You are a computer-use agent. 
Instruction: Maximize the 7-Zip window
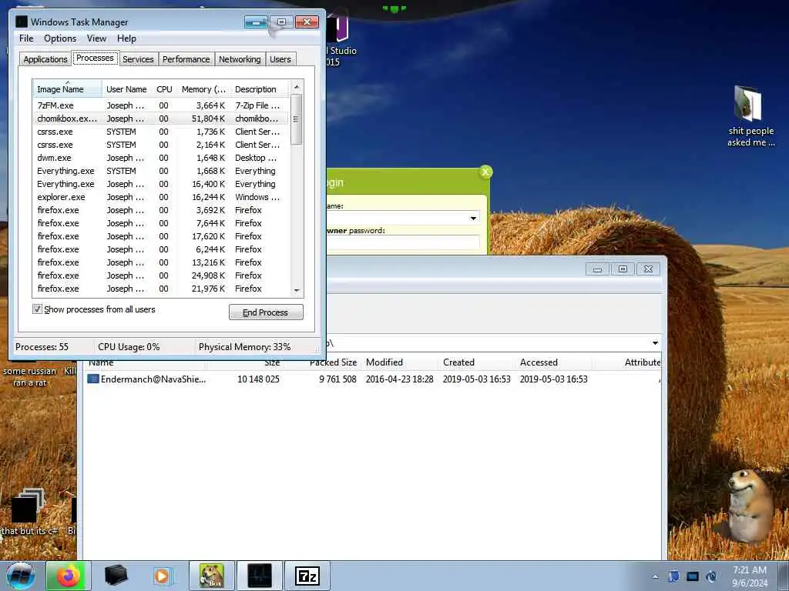tap(623, 269)
